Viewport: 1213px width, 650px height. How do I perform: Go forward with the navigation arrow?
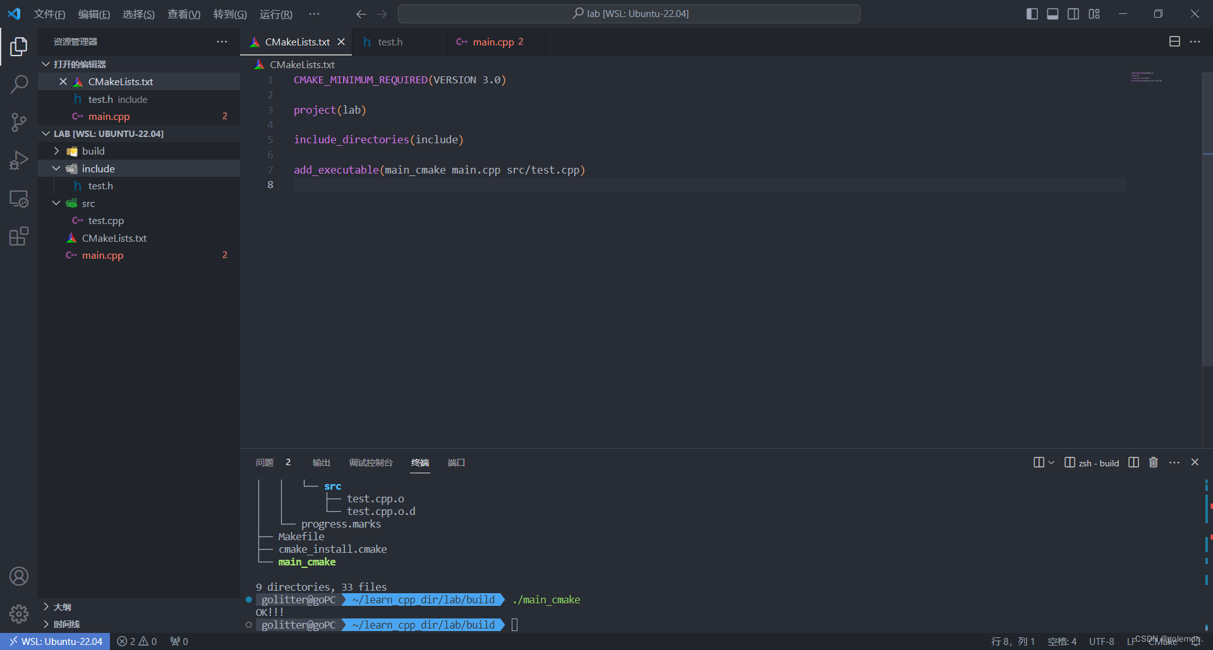[x=382, y=14]
